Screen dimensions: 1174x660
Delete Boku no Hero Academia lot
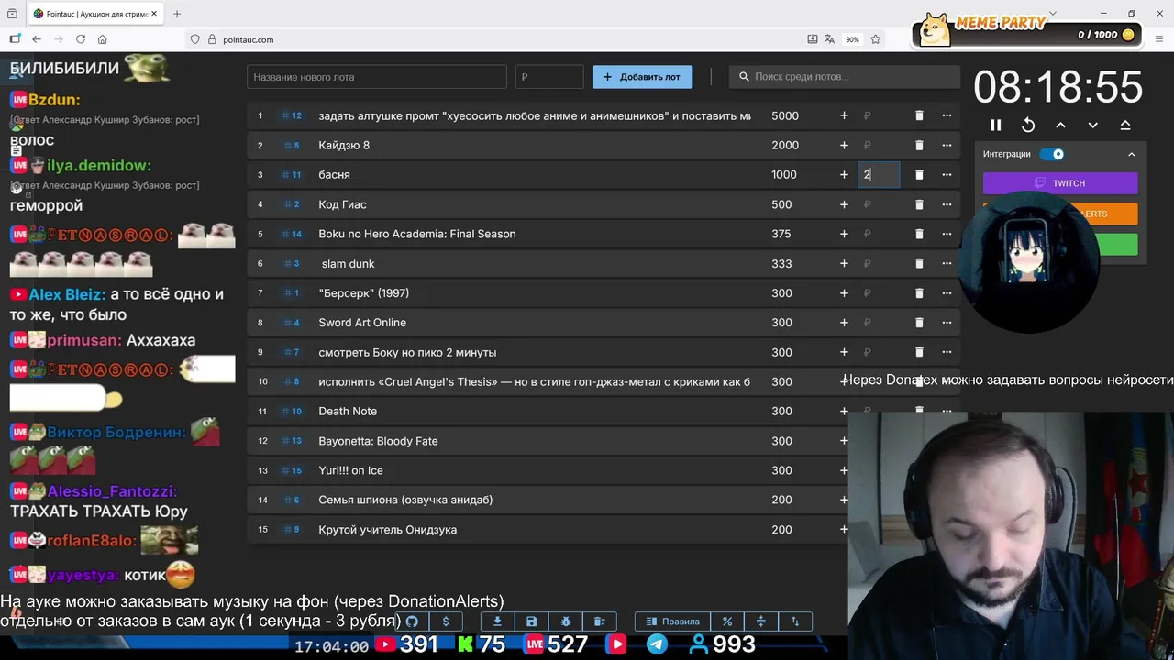[919, 234]
